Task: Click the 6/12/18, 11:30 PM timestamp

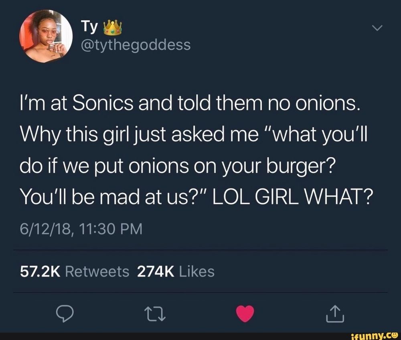Action: (81, 229)
